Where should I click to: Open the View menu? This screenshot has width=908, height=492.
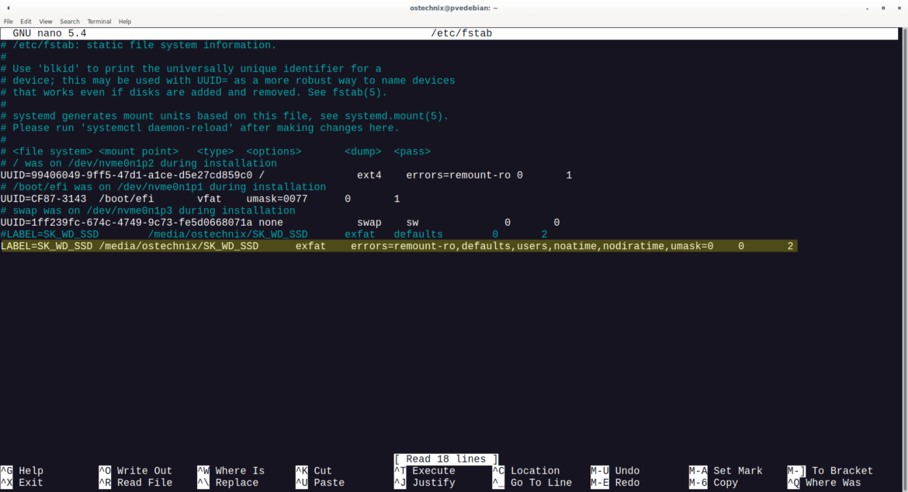pyautogui.click(x=45, y=21)
